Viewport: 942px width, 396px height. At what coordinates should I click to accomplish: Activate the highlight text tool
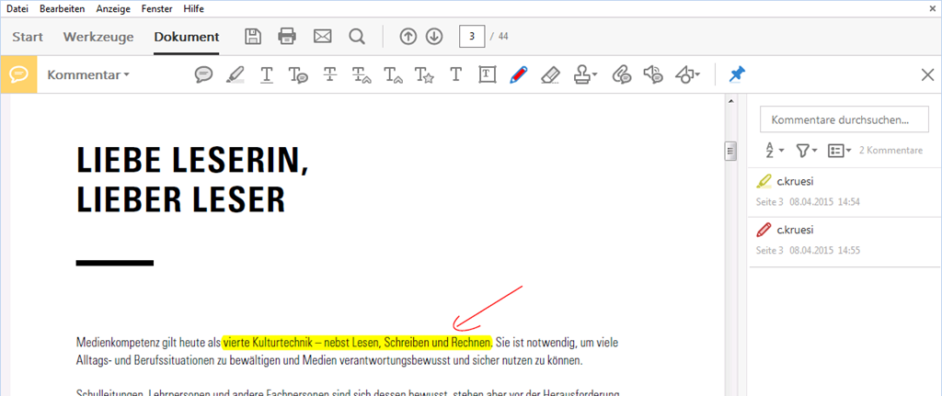coord(235,74)
